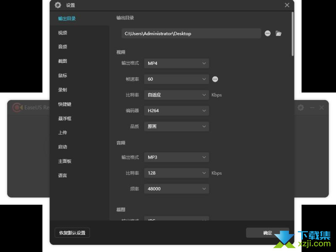Viewport: 336px width, 252px height.
Task: Select the 语言 sidebar tab
Action: [79, 175]
